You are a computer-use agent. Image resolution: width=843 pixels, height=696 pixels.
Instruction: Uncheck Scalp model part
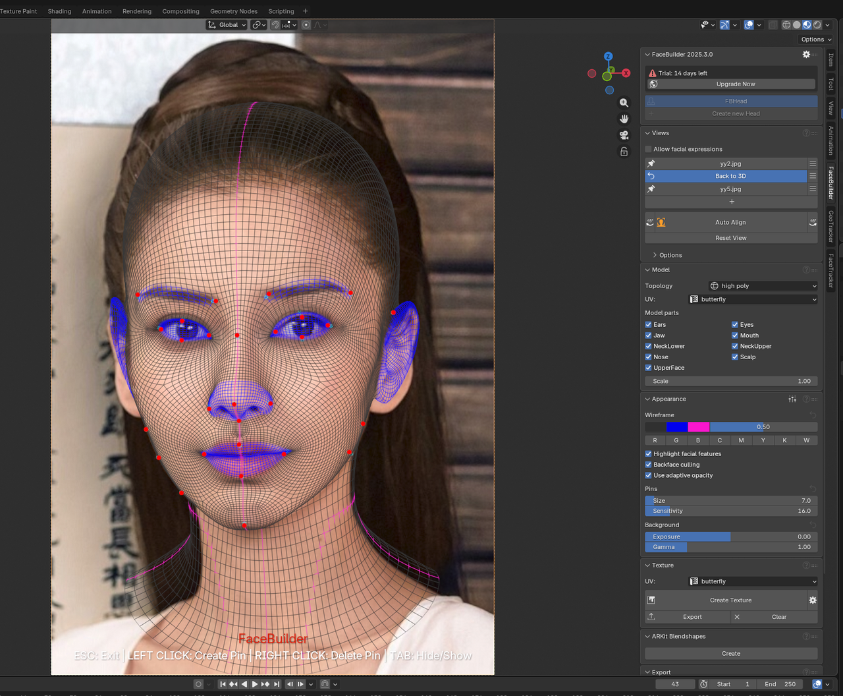point(735,357)
